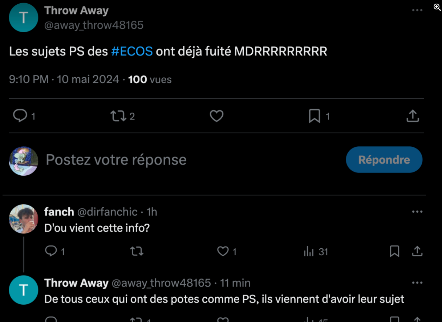Screen dimensions: 442x322
Task: Repost fanch's reply
Action: tap(137, 251)
